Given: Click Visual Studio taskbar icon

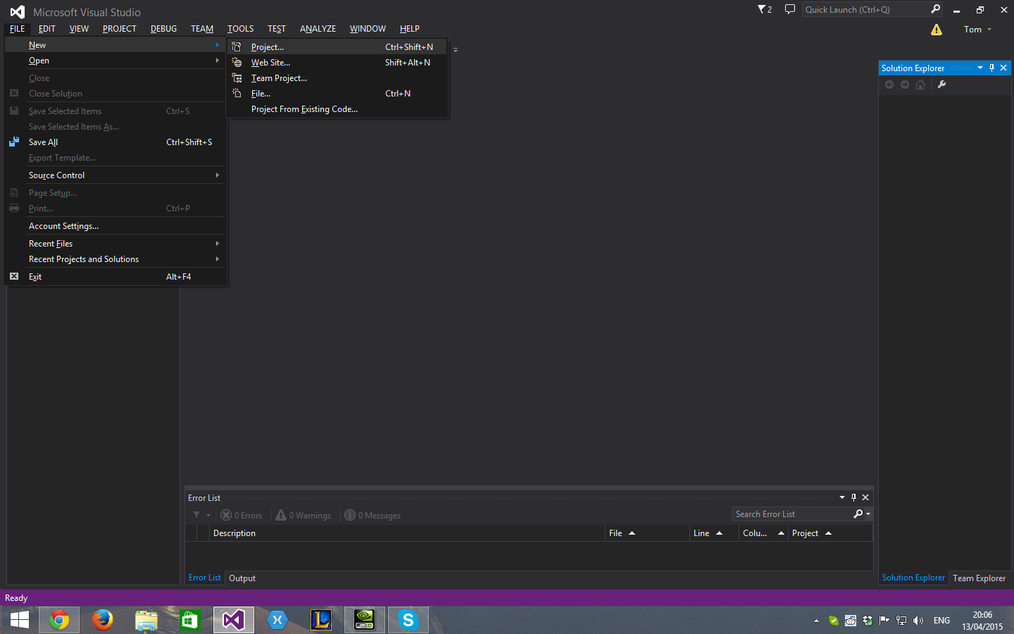Looking at the screenshot, I should click(234, 620).
